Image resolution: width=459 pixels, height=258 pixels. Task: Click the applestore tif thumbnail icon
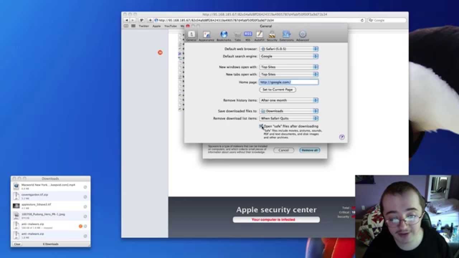(x=16, y=206)
